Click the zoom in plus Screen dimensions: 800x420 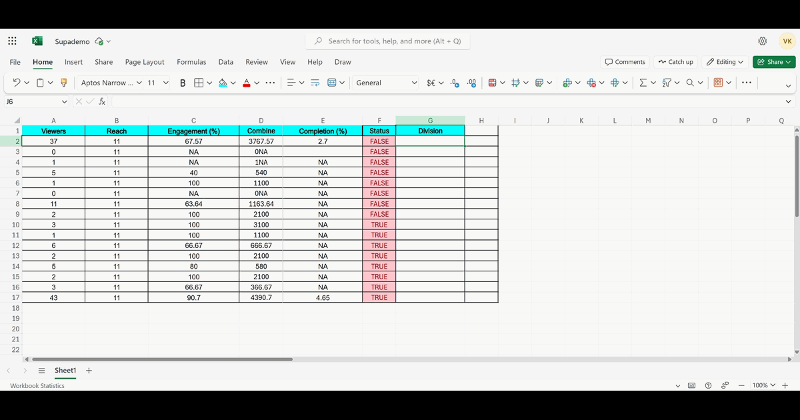[787, 385]
